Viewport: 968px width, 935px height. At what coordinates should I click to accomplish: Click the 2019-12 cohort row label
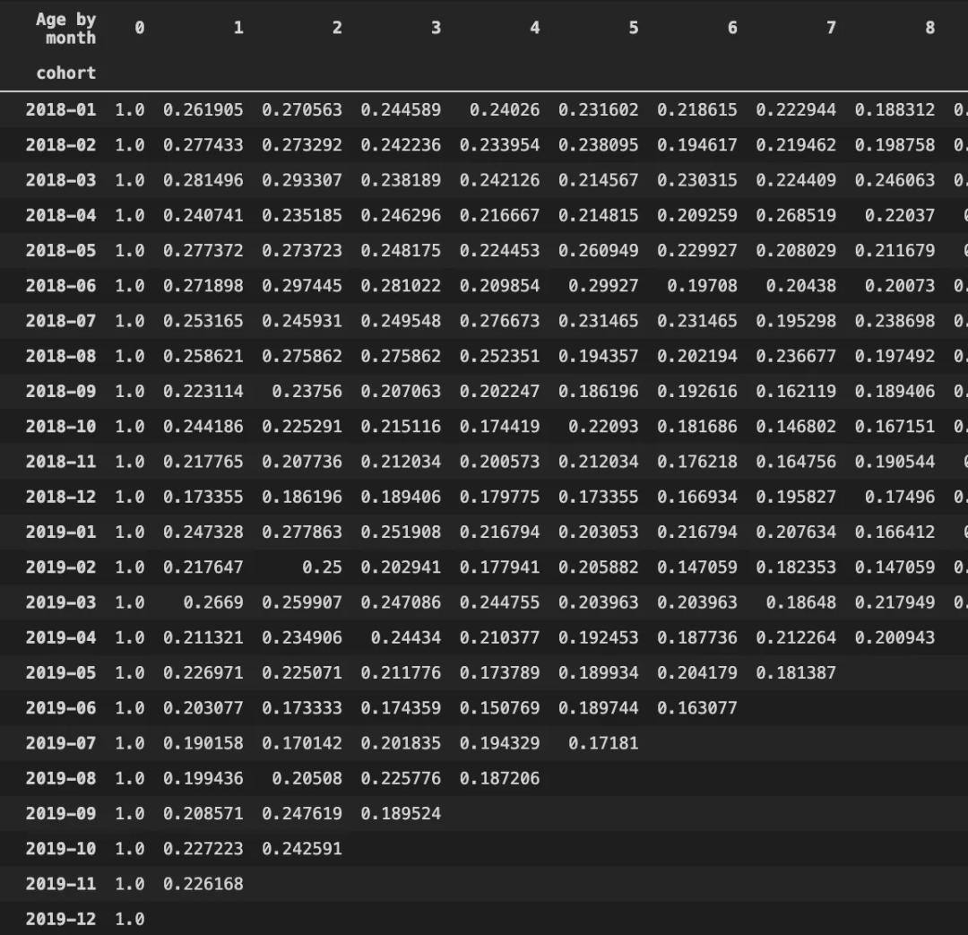[x=61, y=920]
